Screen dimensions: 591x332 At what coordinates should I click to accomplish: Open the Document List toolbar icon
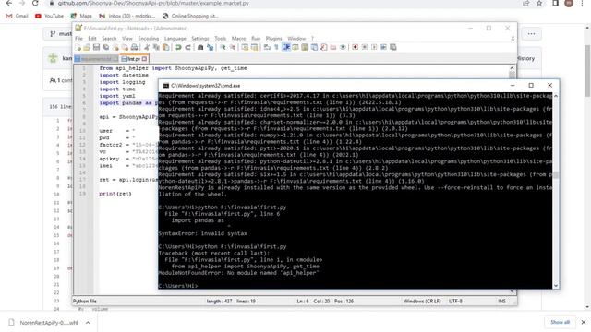point(314,47)
